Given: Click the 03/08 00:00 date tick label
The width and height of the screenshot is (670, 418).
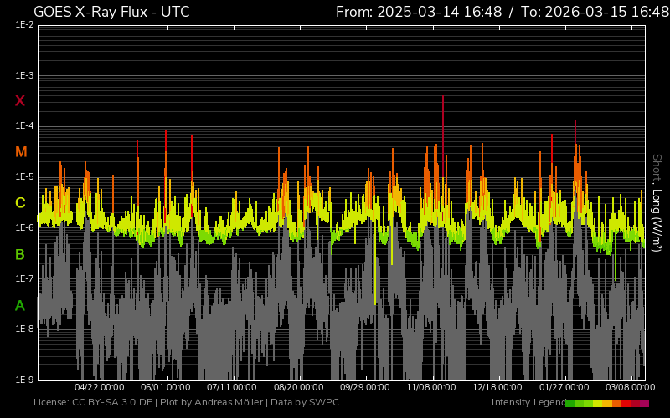Looking at the screenshot, I should click(x=630, y=388).
